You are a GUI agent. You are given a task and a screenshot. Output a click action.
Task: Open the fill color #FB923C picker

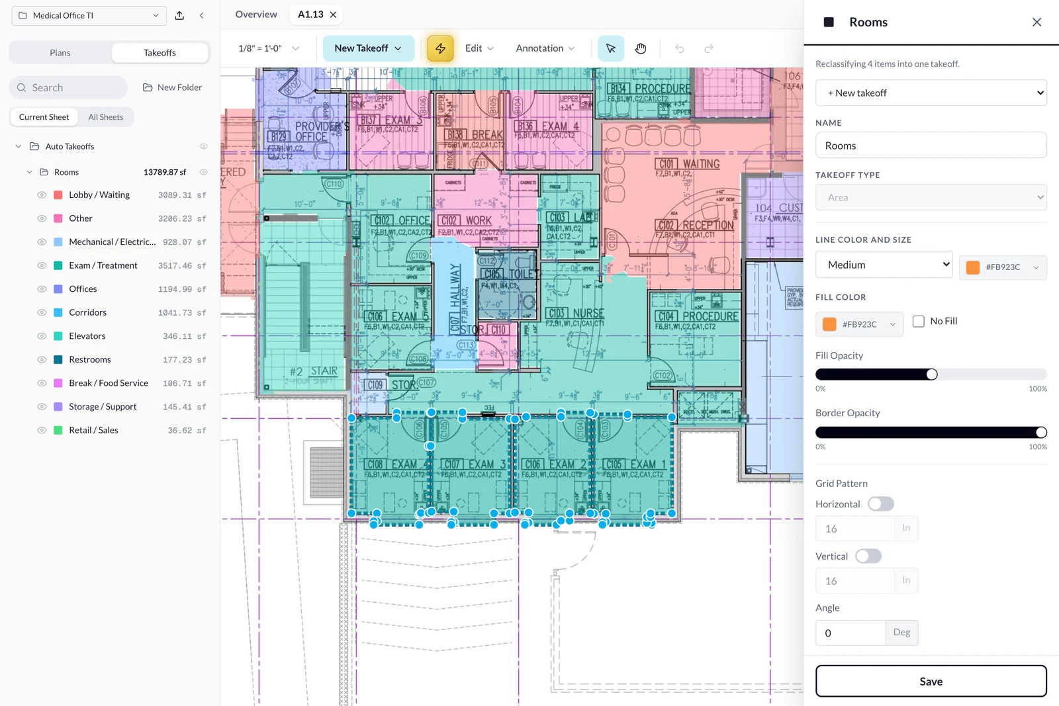859,324
